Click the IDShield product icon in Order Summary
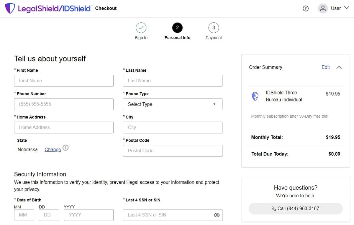Image resolution: width=354 pixels, height=225 pixels. (x=255, y=96)
